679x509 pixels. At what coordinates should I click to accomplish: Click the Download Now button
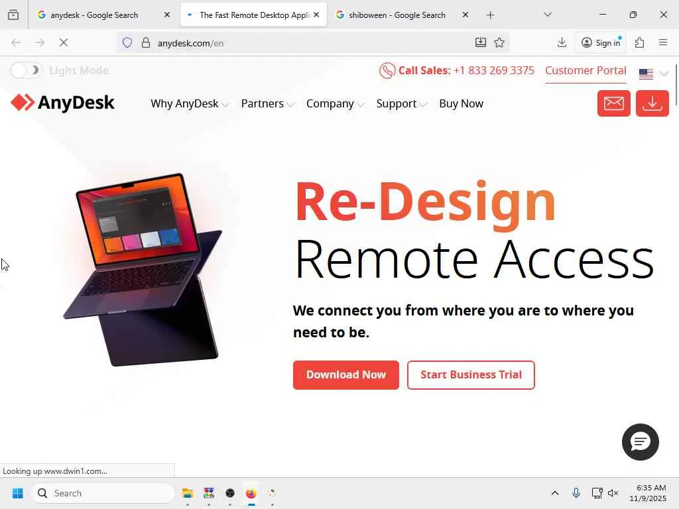[346, 375]
